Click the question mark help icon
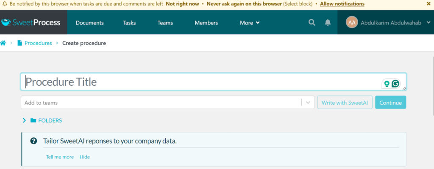This screenshot has height=169, width=434. click(x=33, y=141)
